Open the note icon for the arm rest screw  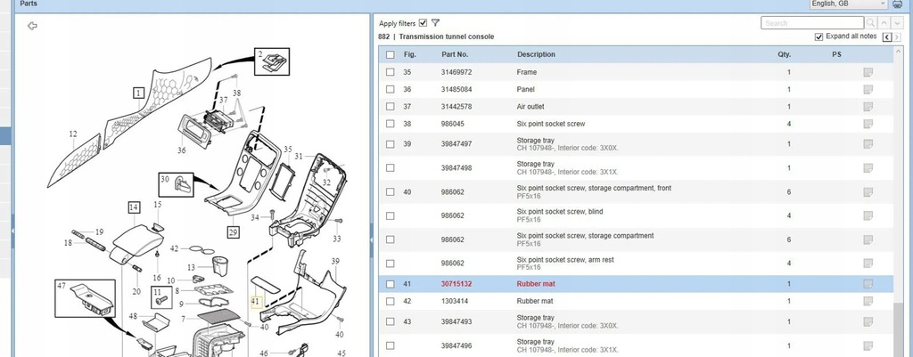[868, 264]
